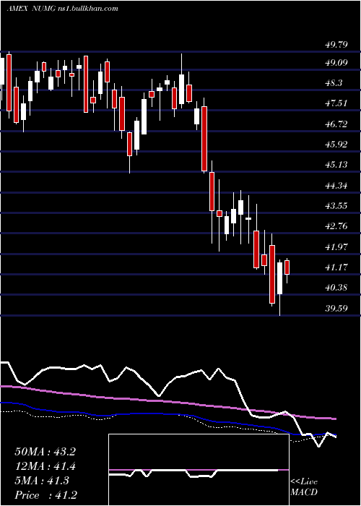Click the 39.59 price axis label

pos(336,308)
